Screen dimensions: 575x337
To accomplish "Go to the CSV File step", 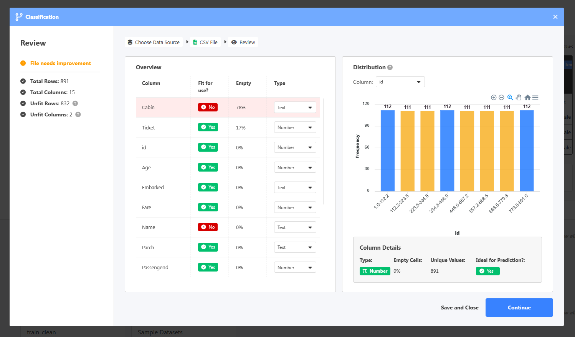I will click(x=205, y=43).
